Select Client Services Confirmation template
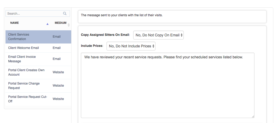The image size is (278, 123). (38, 37)
